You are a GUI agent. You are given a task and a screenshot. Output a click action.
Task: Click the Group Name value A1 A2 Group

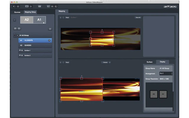coord(164,68)
